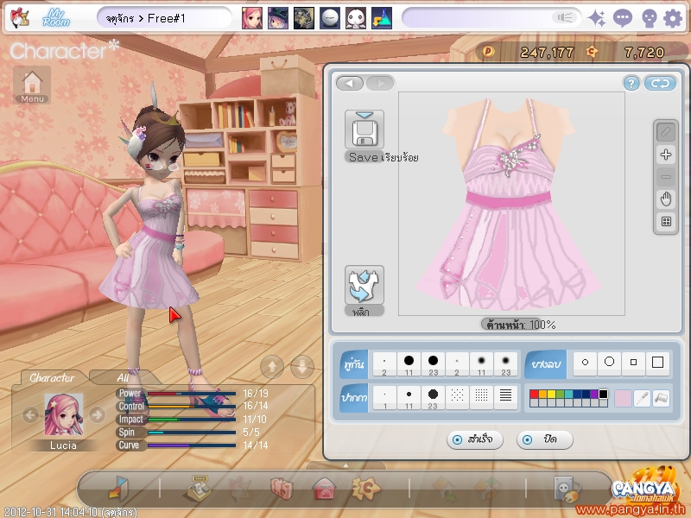691x518 pixels.
Task: Click the round up arrow above stats
Action: (x=272, y=366)
